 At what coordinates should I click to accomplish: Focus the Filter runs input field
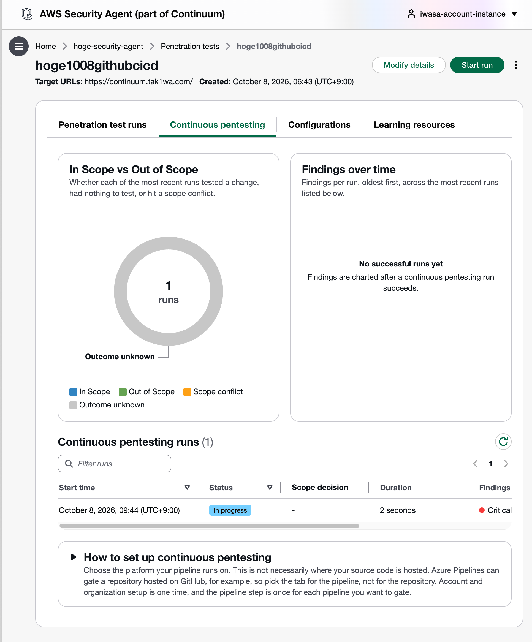114,463
